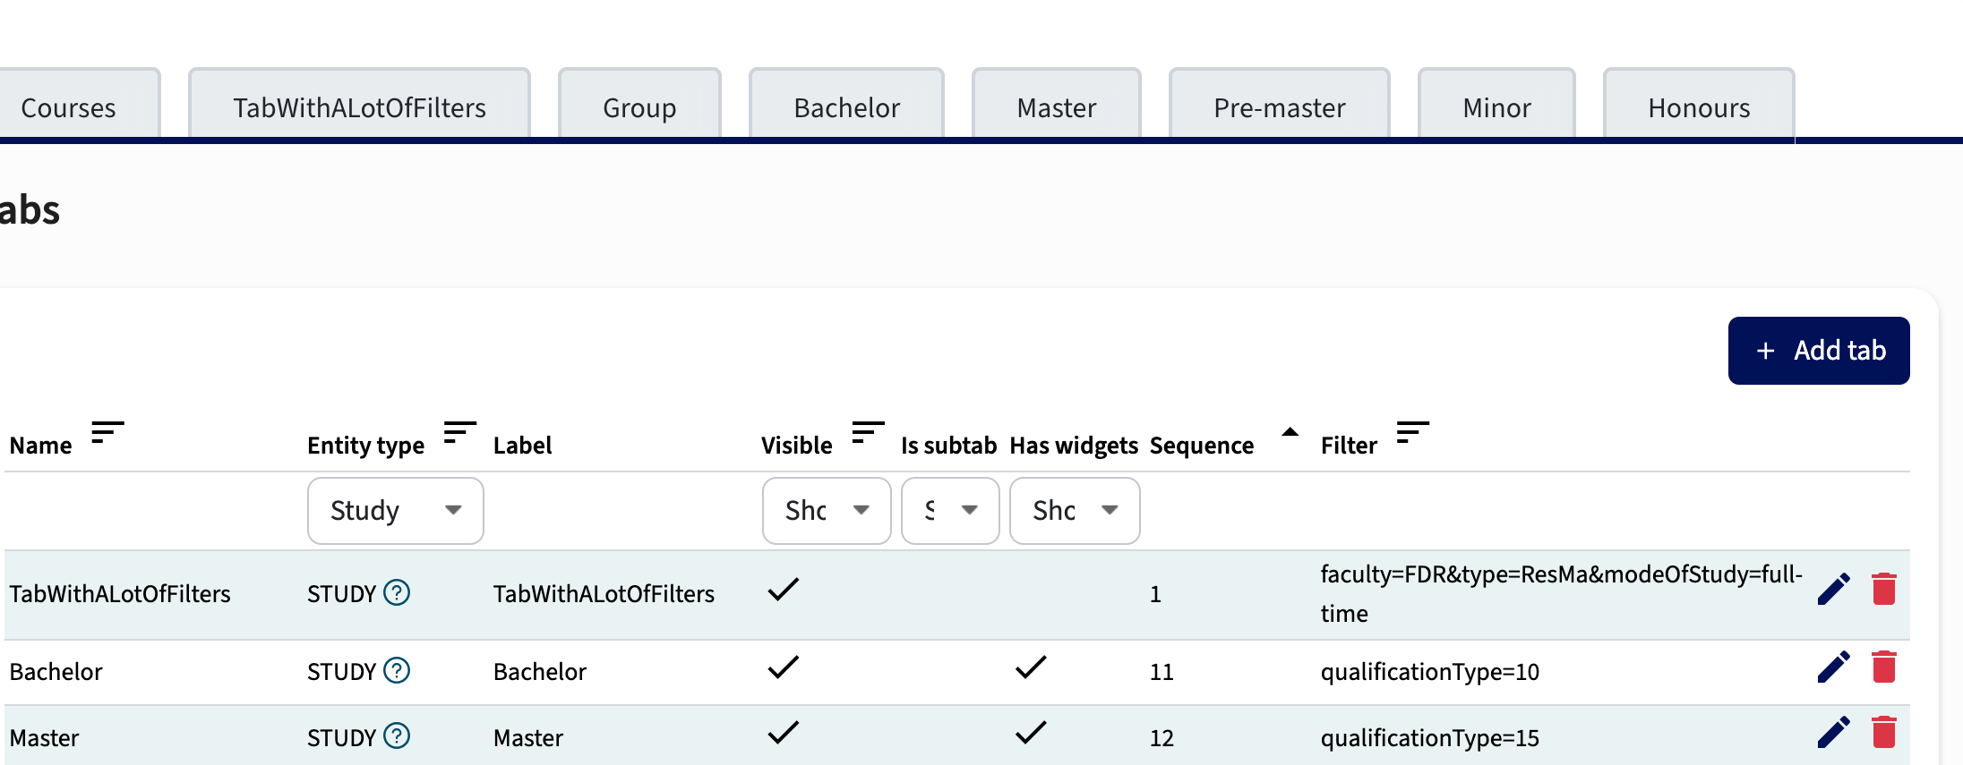
Task: Click the trash icon for Bachelor row
Action: 1884,667
